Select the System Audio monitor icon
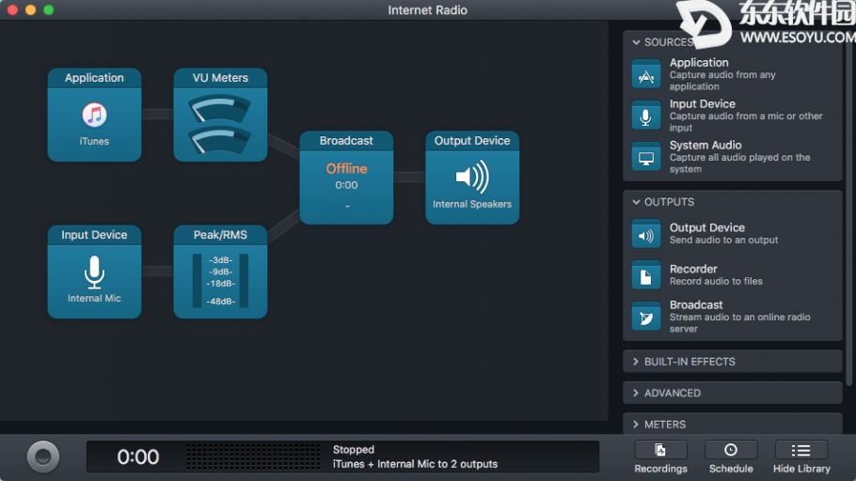 [x=646, y=157]
